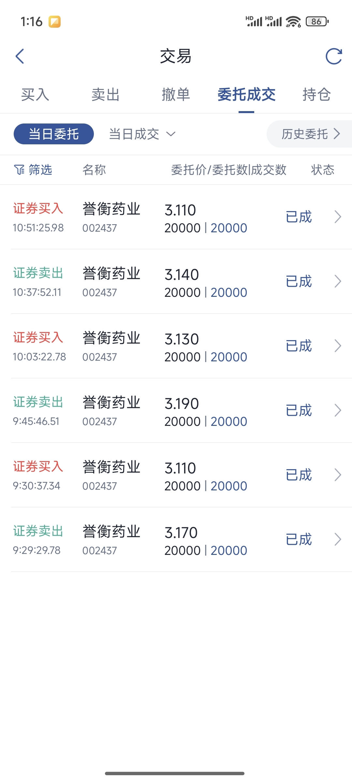Image resolution: width=352 pixels, height=782 pixels.
Task: Open details arrow for 10:37:52.11 sell order
Action: pyautogui.click(x=338, y=281)
